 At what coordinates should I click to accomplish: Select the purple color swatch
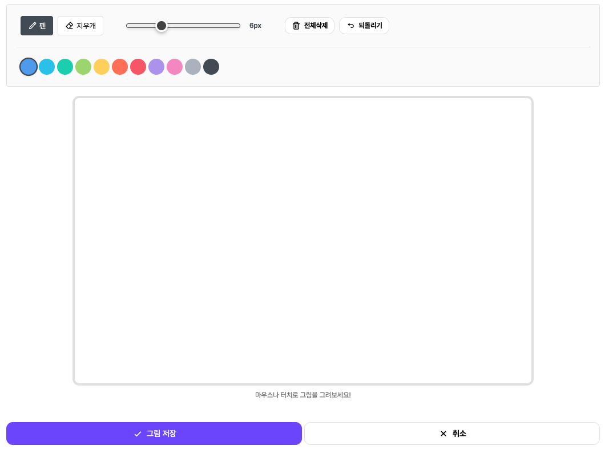click(156, 67)
